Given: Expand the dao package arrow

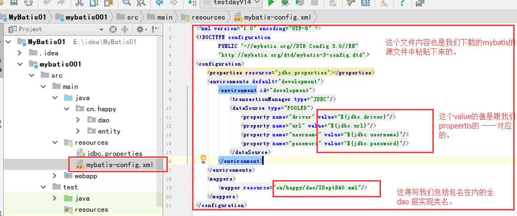Looking at the screenshot, I should 78,120.
